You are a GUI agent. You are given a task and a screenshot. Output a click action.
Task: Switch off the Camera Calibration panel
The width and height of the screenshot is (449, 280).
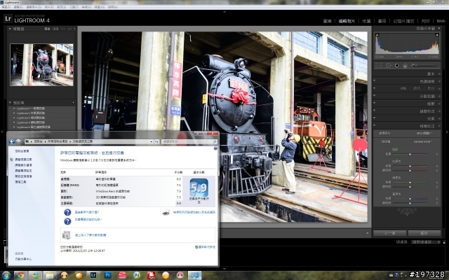point(375,126)
